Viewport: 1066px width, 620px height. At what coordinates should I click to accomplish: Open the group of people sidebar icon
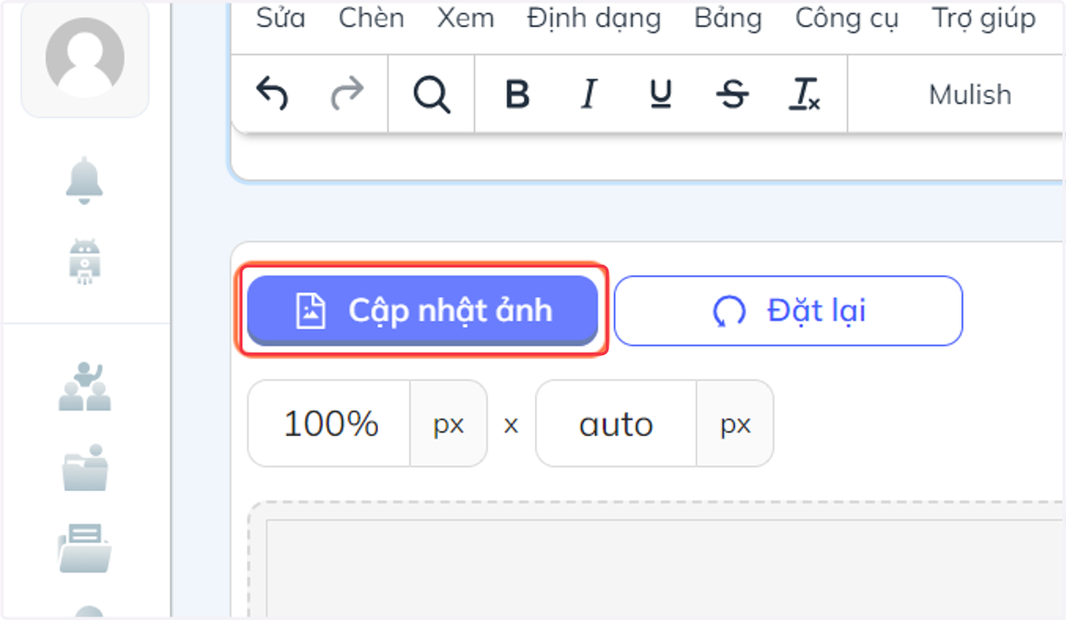pos(85,386)
